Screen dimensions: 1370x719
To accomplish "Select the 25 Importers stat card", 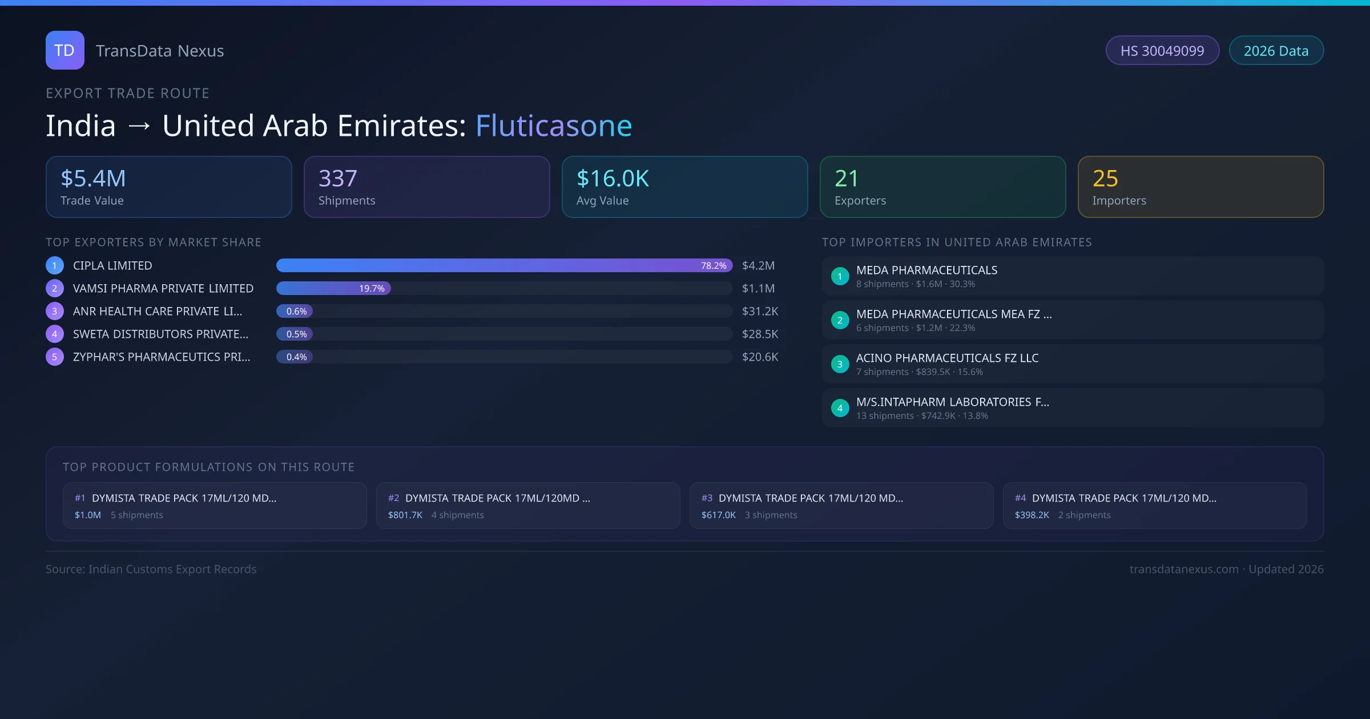I will pyautogui.click(x=1200, y=187).
